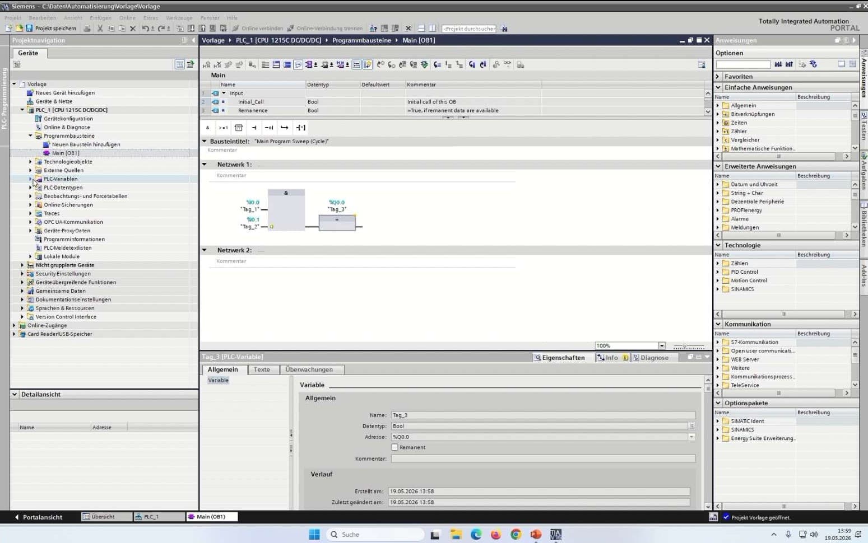Insert the OR (>=1) box instruction
Image resolution: width=868 pixels, height=543 pixels.
(223, 128)
